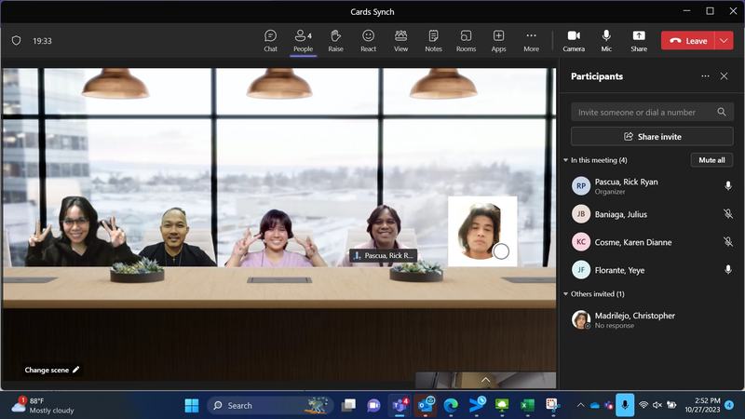The height and width of the screenshot is (419, 745).
Task: Toggle the People participants pane
Action: [x=303, y=40]
